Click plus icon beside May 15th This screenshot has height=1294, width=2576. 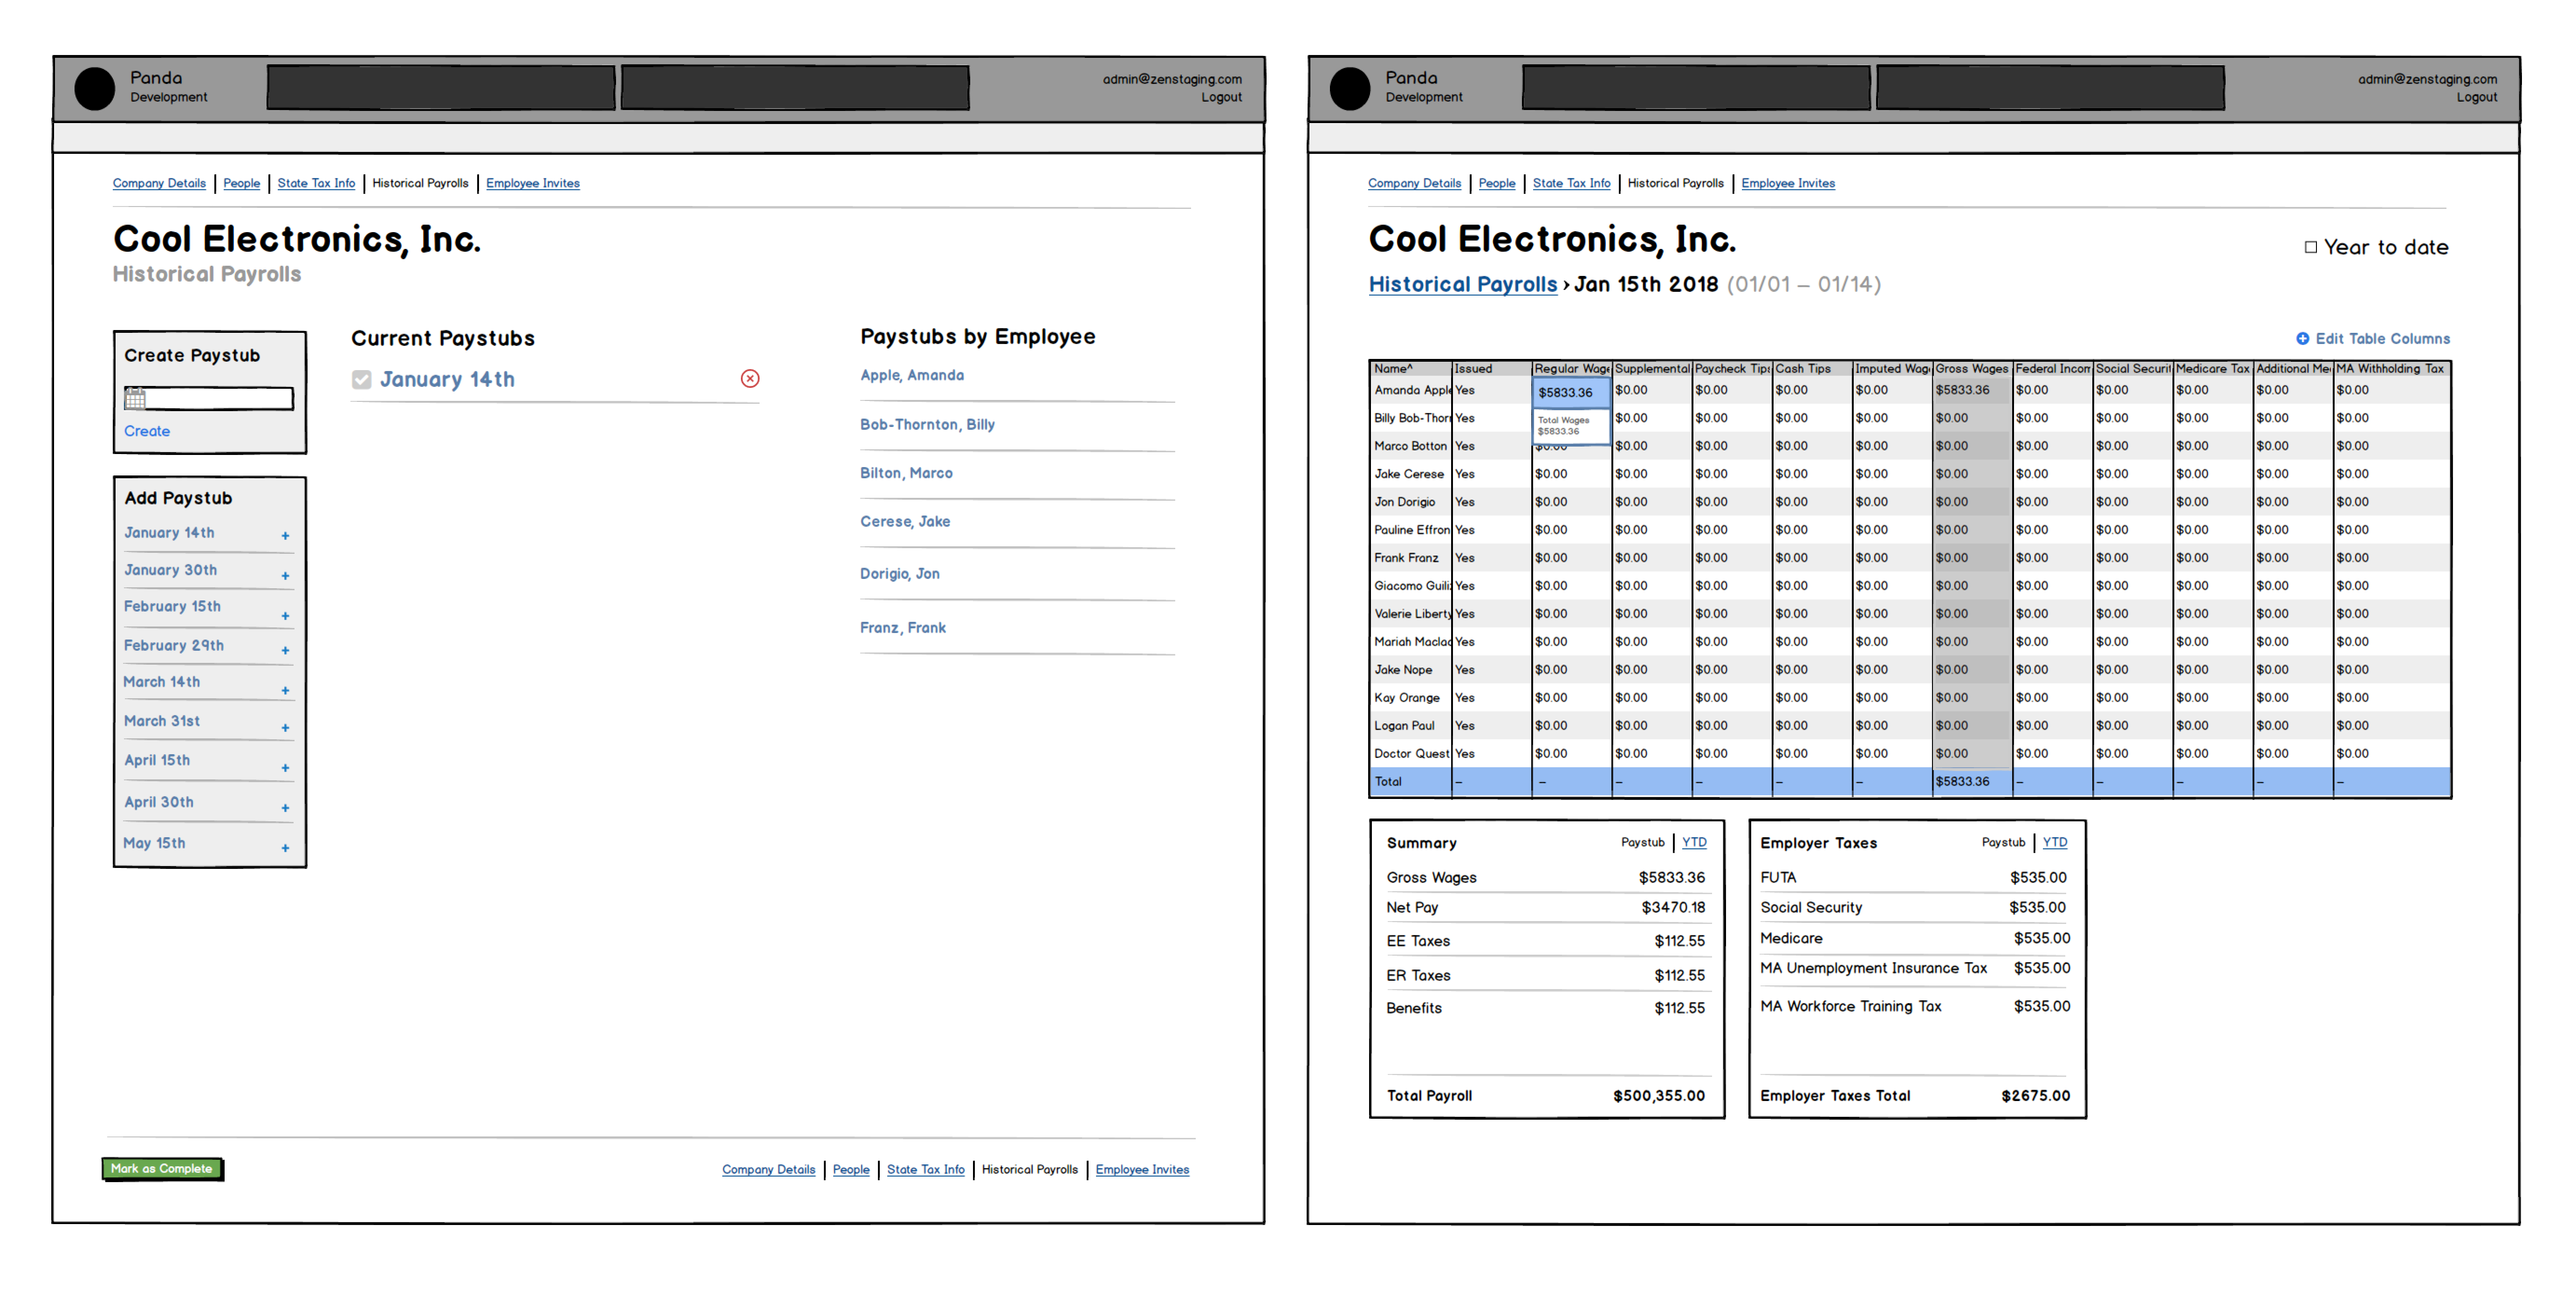(285, 848)
